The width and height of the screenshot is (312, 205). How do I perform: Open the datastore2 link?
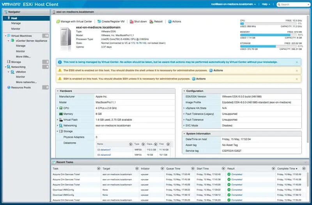click(105, 155)
